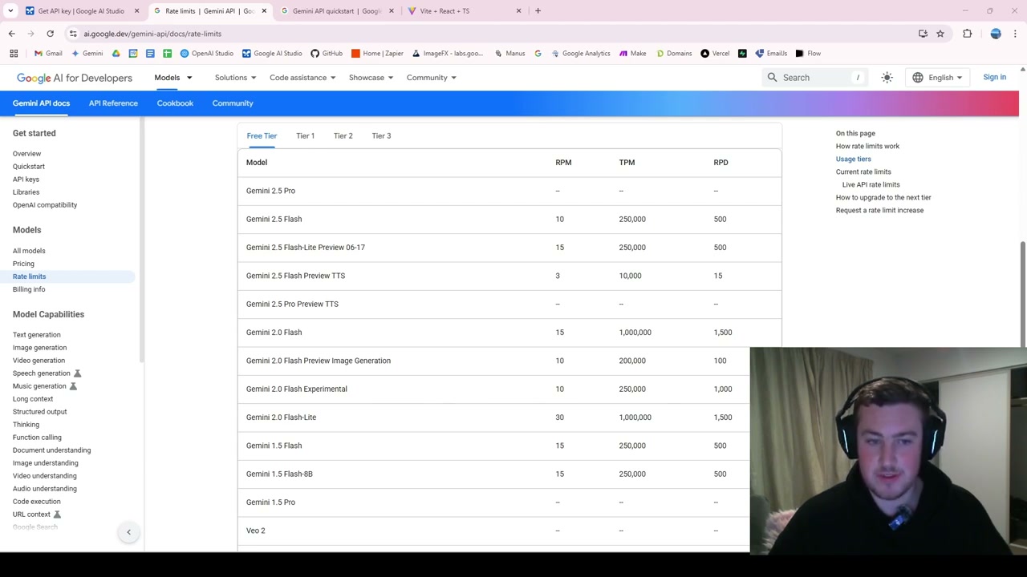
Task: Open Pricing in the sidebar
Action: pyautogui.click(x=23, y=264)
